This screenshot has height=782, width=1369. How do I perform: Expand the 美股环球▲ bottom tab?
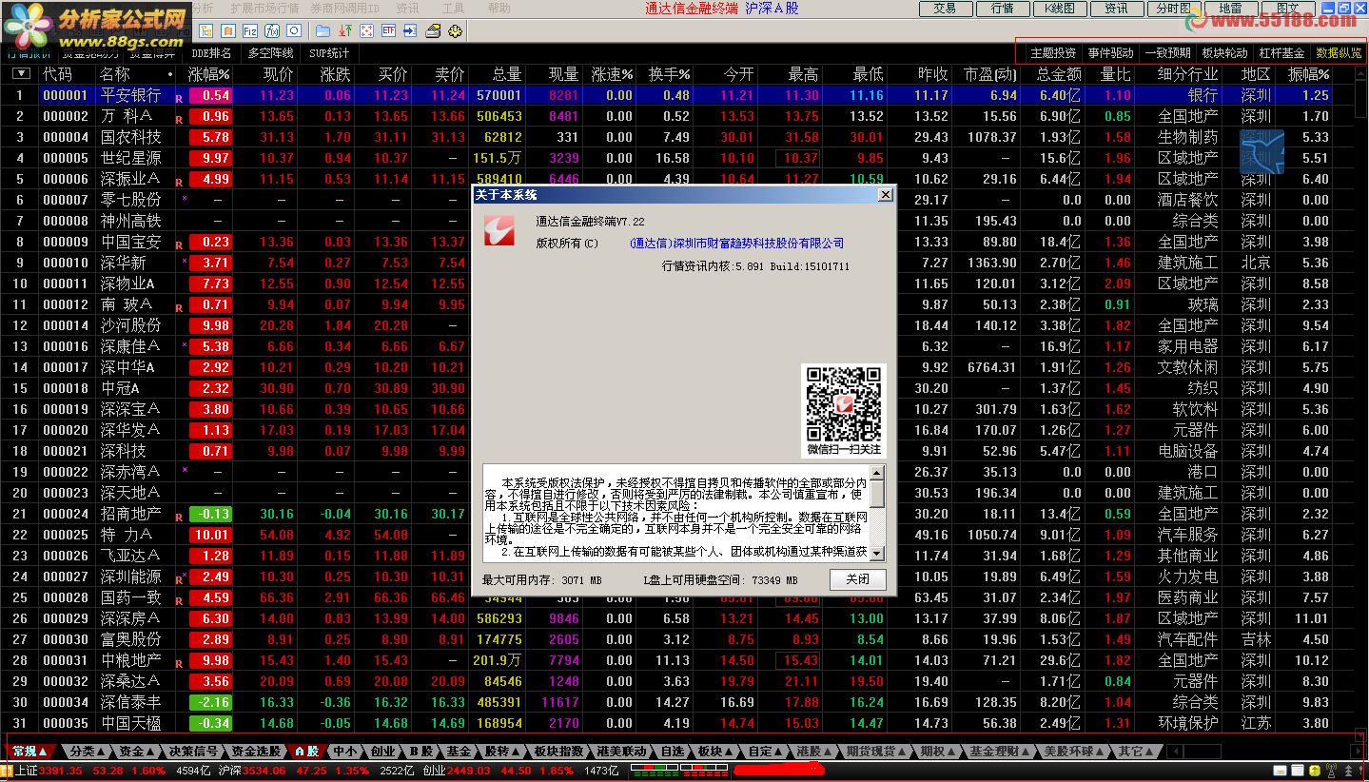[x=1074, y=751]
